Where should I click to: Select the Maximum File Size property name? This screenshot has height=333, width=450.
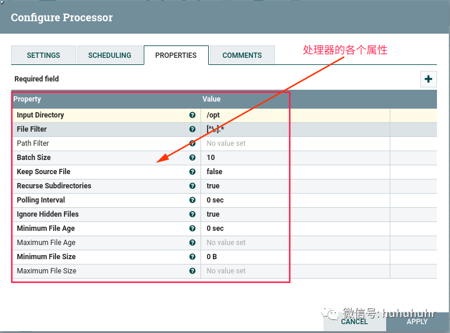(47, 271)
